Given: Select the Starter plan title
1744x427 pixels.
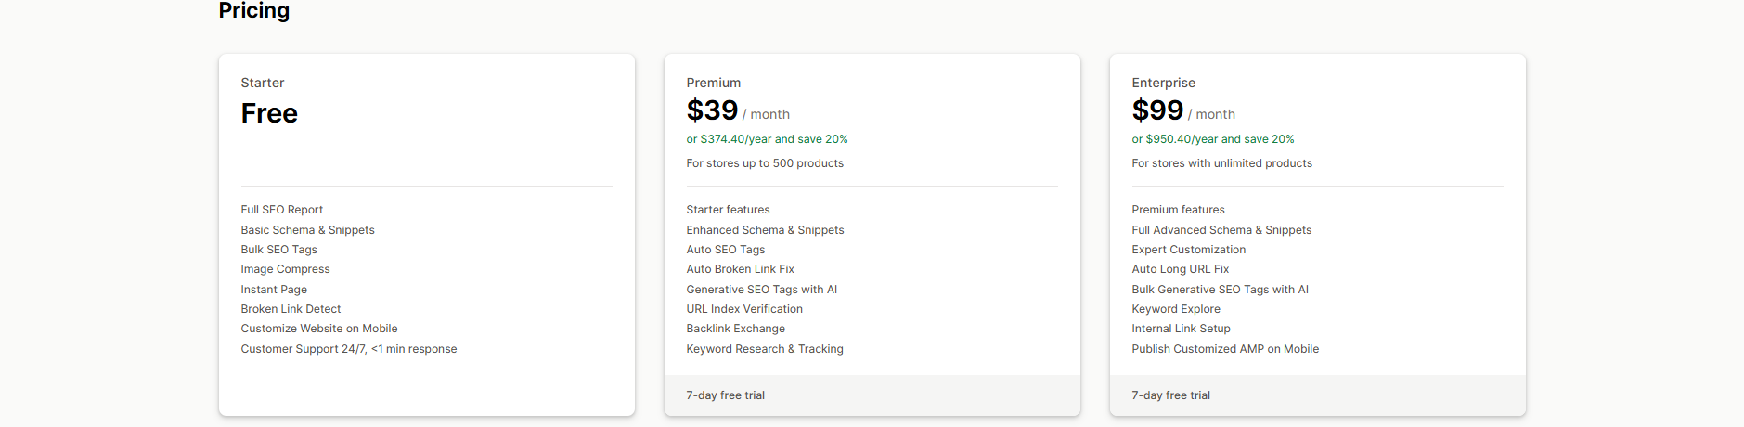Looking at the screenshot, I should (263, 83).
